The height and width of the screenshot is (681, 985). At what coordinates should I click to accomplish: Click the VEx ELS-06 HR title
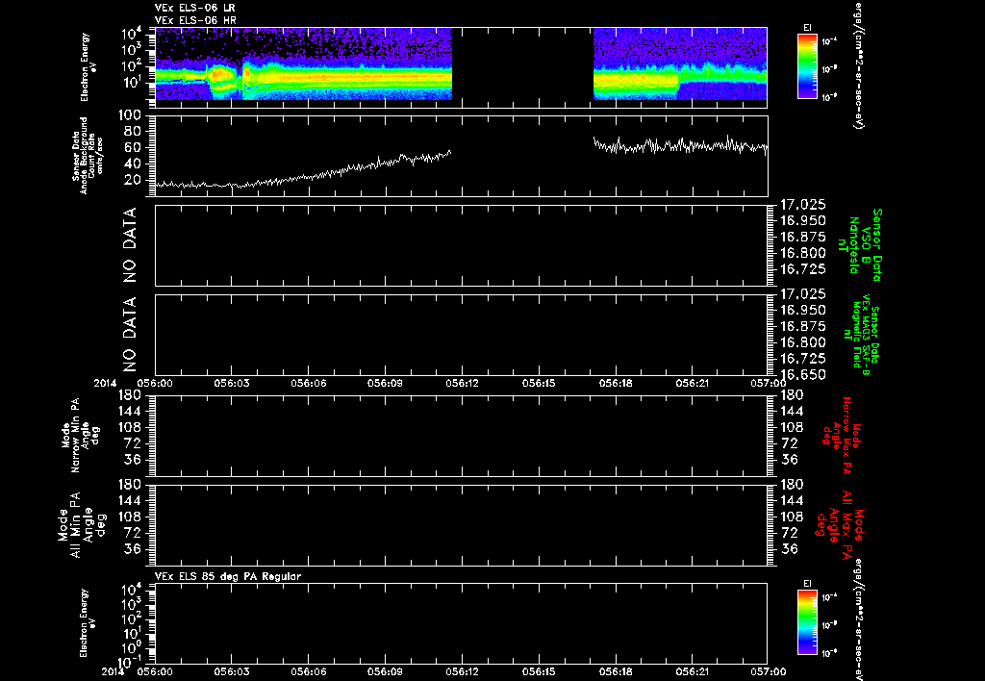pyautogui.click(x=195, y=21)
